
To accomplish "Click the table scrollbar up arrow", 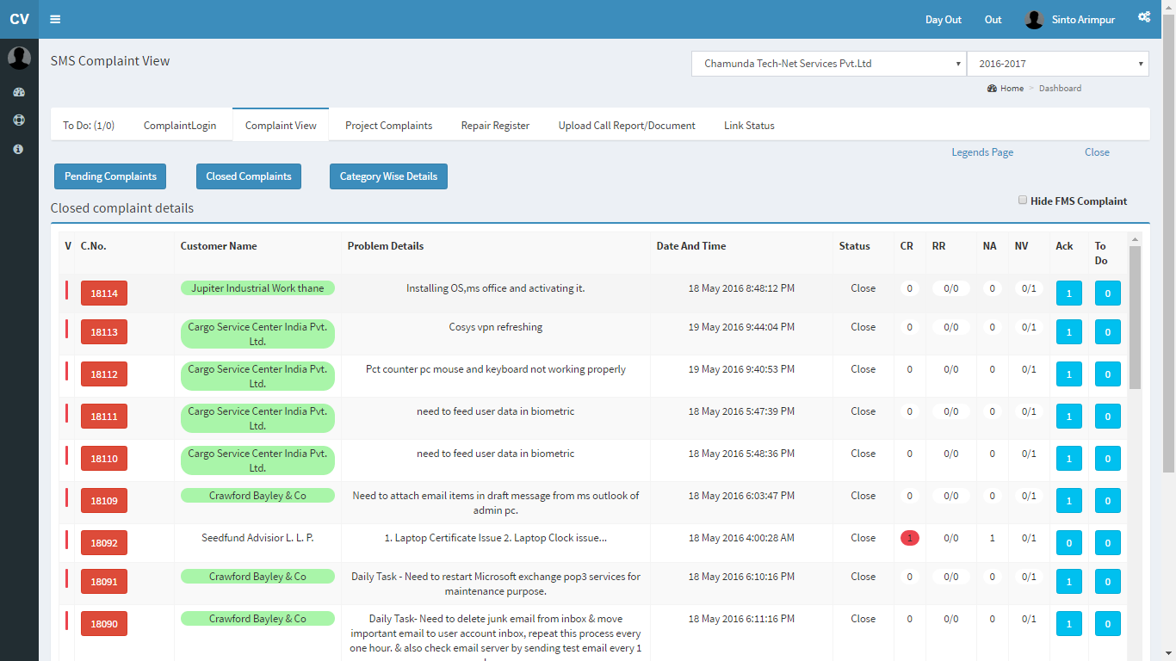I will coord(1134,239).
